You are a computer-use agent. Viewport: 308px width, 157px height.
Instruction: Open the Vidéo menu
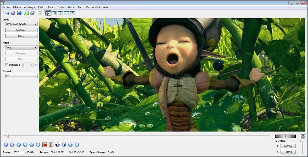(x=41, y=7)
